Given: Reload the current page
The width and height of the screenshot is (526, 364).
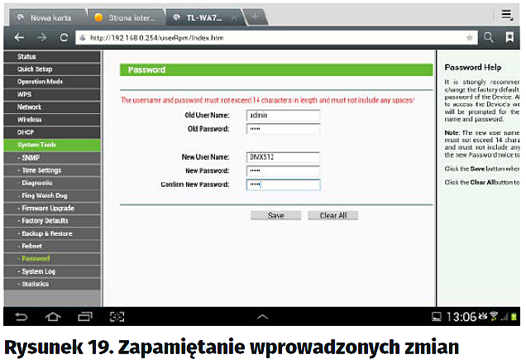Looking at the screenshot, I should (63, 37).
